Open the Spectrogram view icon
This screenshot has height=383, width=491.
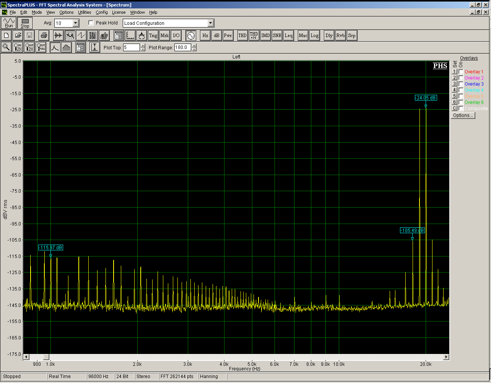coord(93,36)
